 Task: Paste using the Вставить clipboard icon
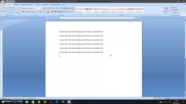pos(3,8)
